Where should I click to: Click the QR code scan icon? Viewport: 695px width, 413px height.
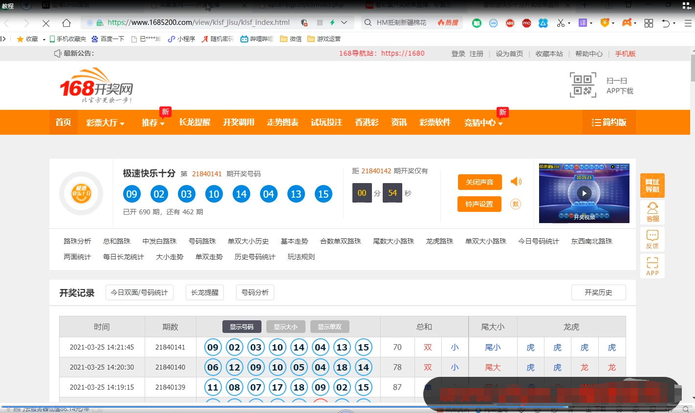(583, 85)
